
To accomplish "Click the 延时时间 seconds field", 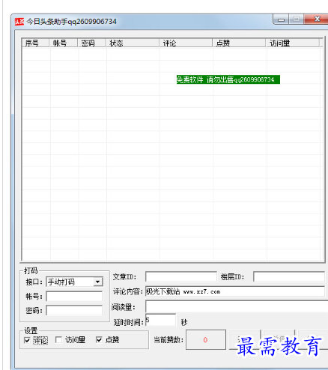I will point(160,320).
